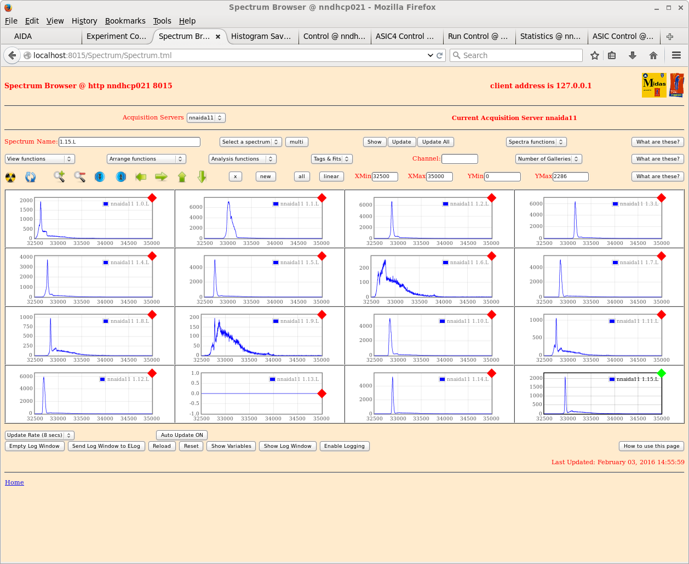
Task: Click the Update All button
Action: point(436,142)
